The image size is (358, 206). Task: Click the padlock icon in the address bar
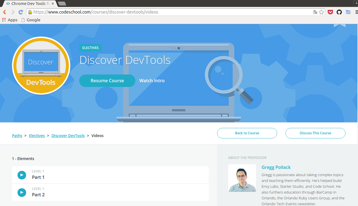point(30,12)
